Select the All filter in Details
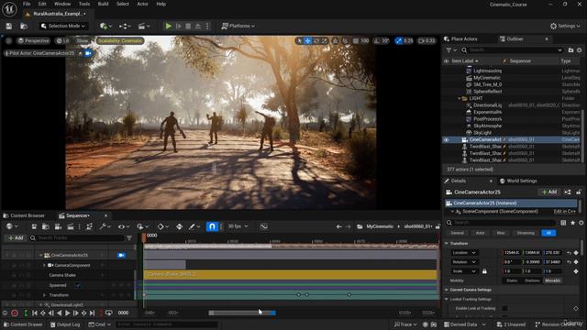Image resolution: width=587 pixels, height=330 pixels. [x=548, y=233]
